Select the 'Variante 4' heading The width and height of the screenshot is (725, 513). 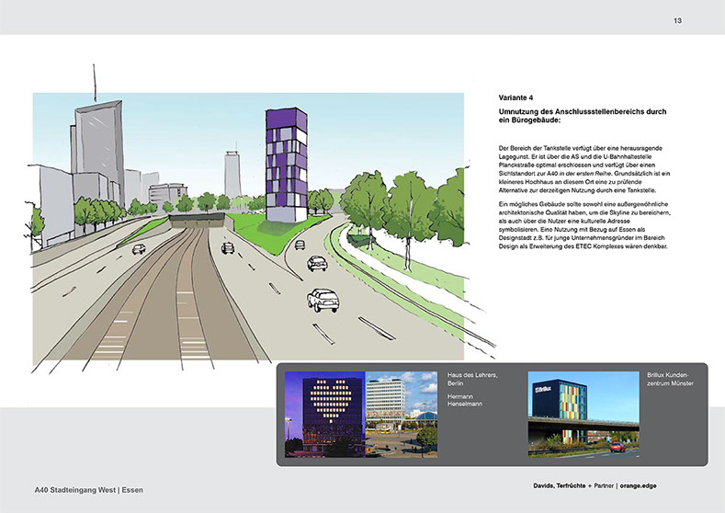click(516, 97)
